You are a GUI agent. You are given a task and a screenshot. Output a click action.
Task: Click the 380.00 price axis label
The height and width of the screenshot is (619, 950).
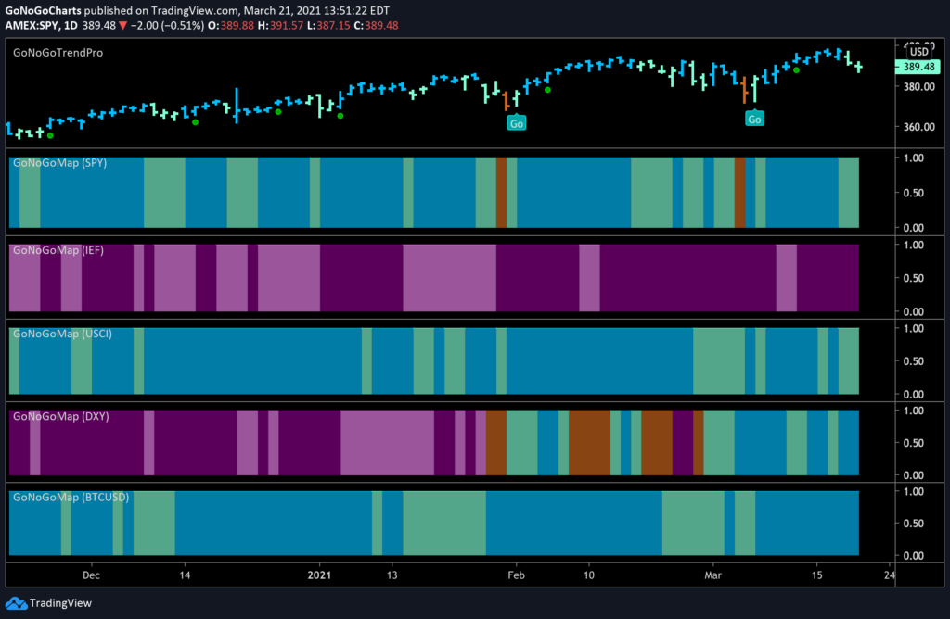click(919, 86)
